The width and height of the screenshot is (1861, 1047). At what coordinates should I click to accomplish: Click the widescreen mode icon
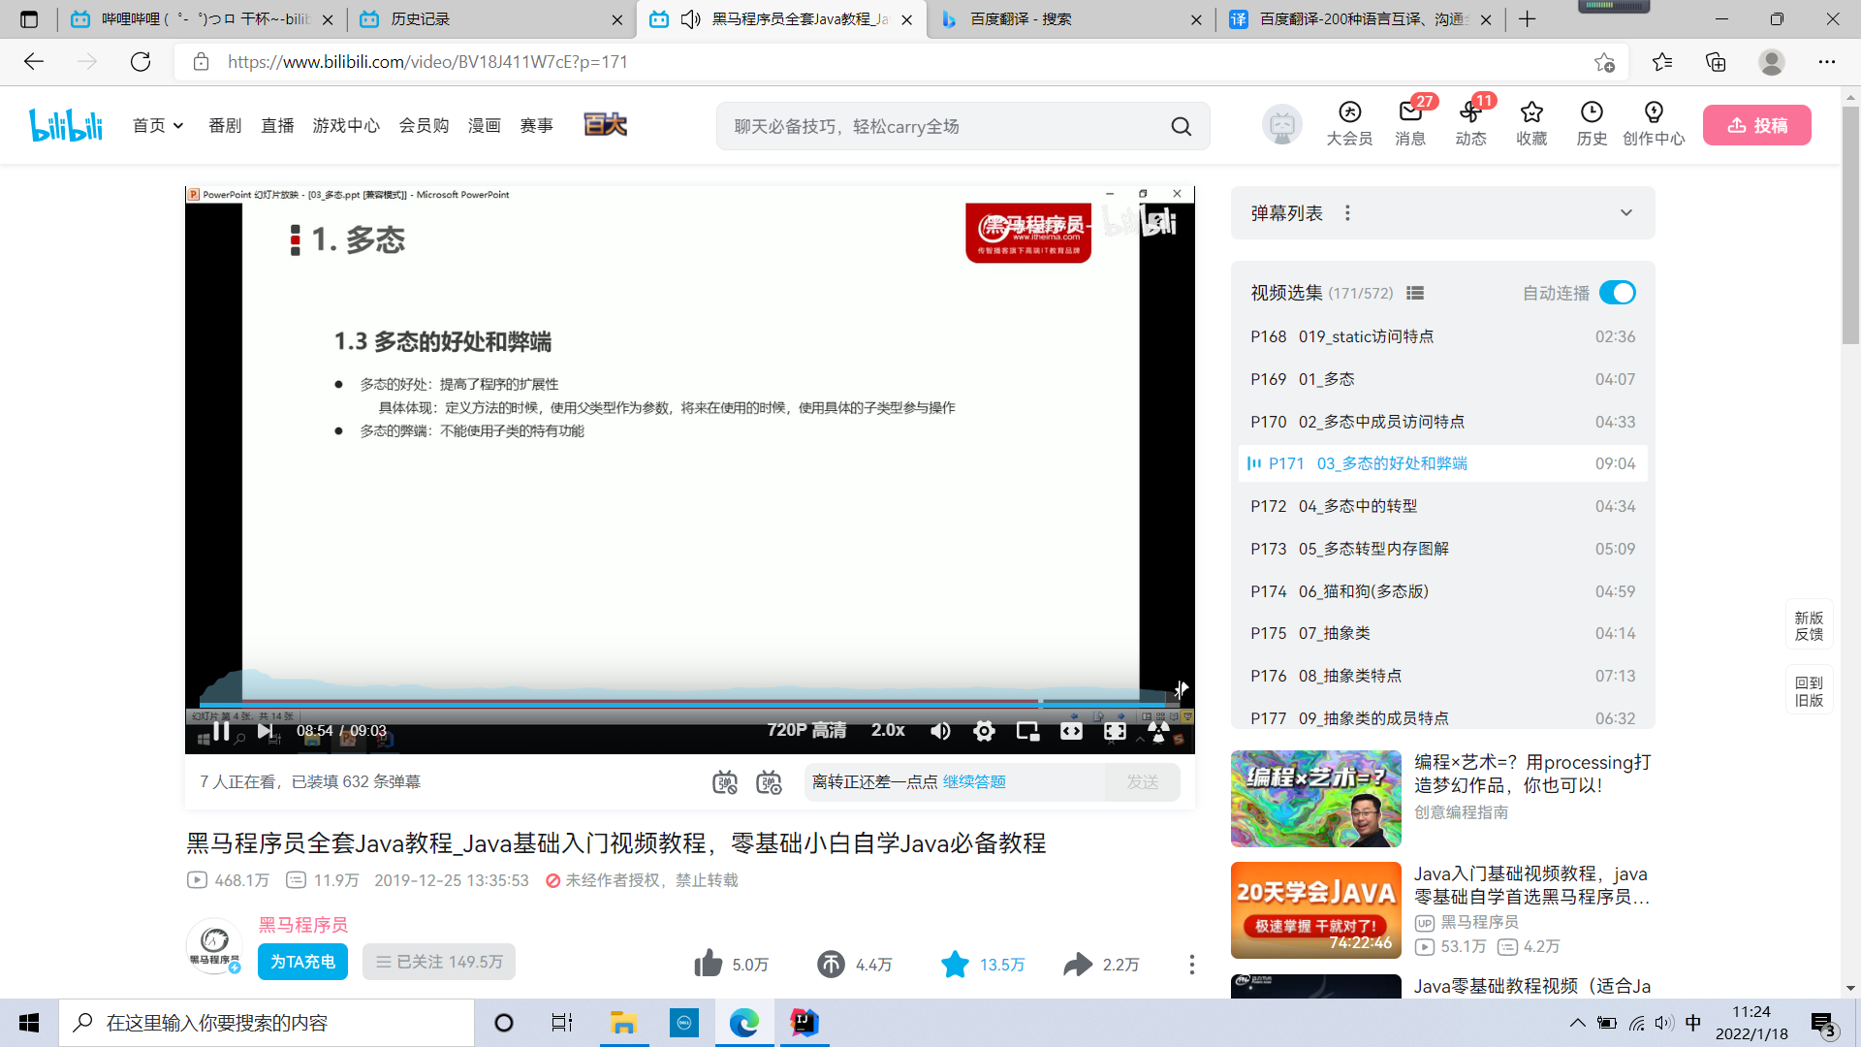pyautogui.click(x=1072, y=732)
